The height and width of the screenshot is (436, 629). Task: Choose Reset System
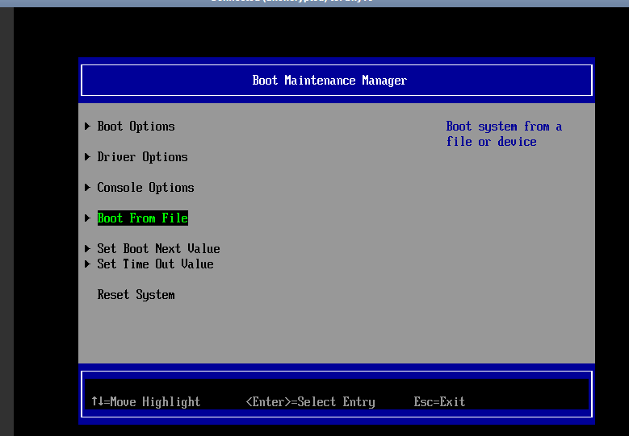click(136, 295)
